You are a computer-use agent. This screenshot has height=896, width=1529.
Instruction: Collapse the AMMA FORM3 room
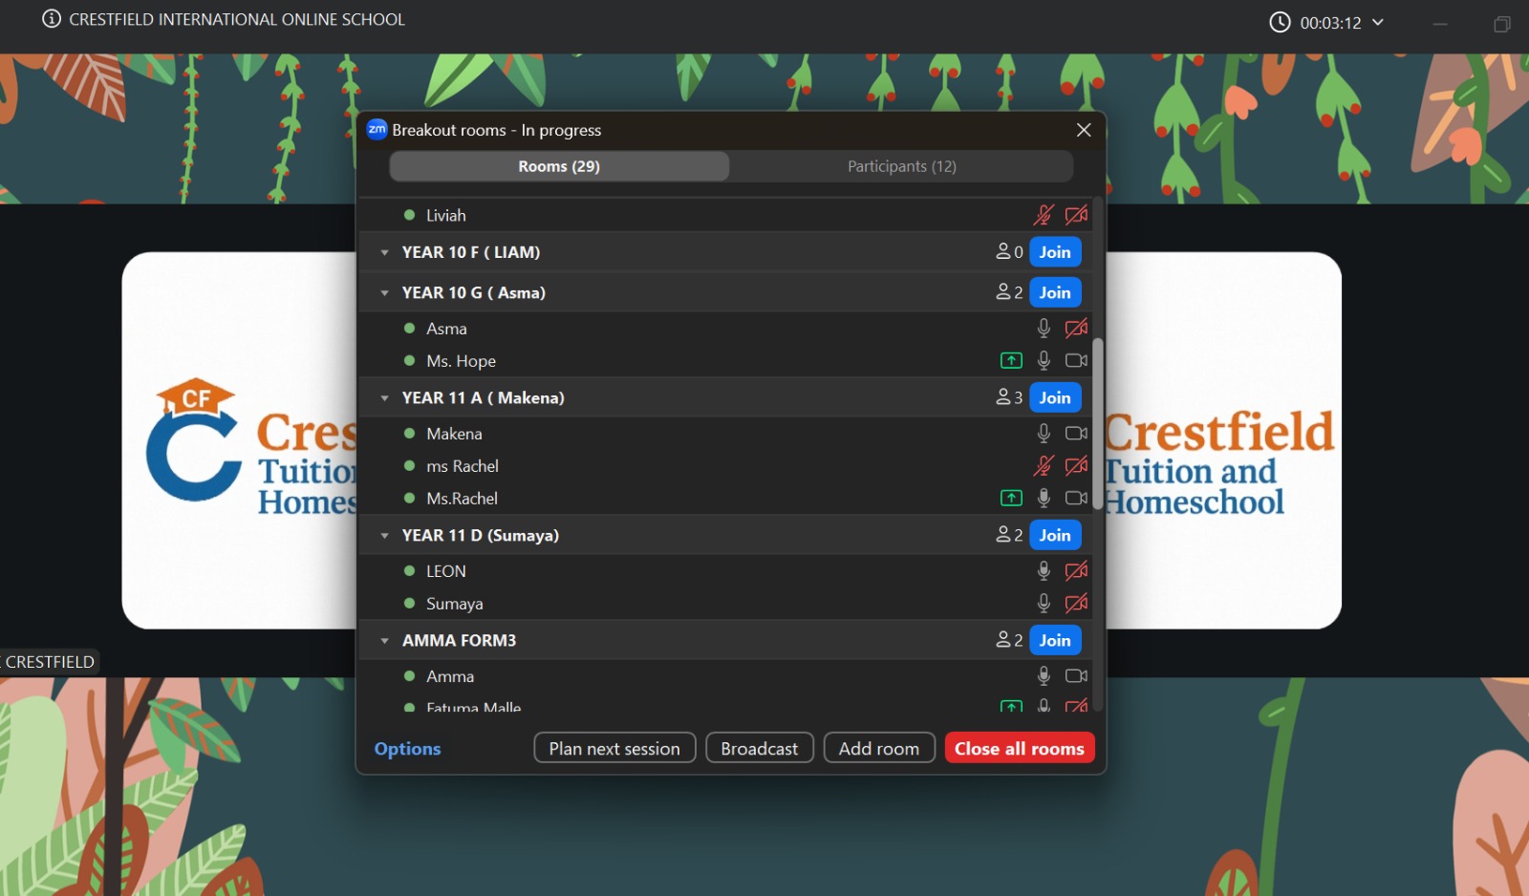(384, 640)
